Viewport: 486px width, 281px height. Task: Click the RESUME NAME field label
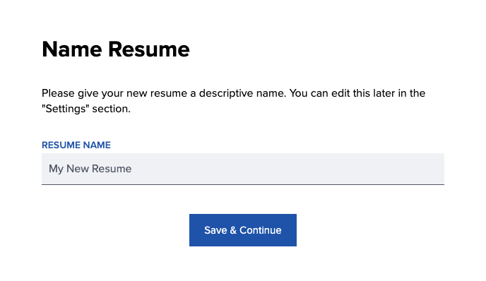[76, 145]
